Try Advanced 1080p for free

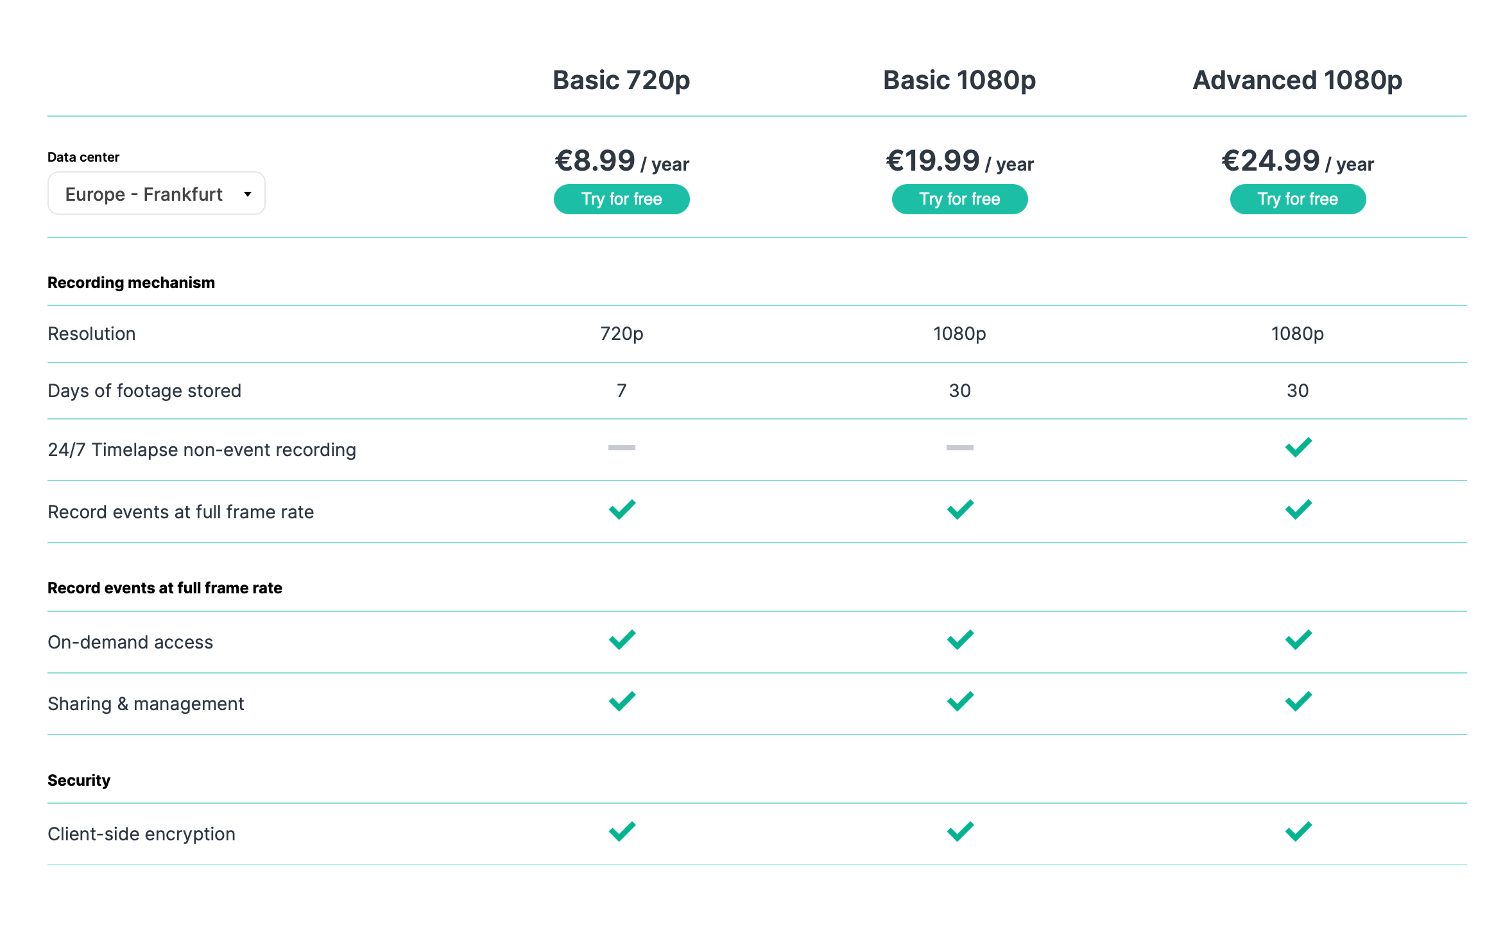[x=1298, y=199]
